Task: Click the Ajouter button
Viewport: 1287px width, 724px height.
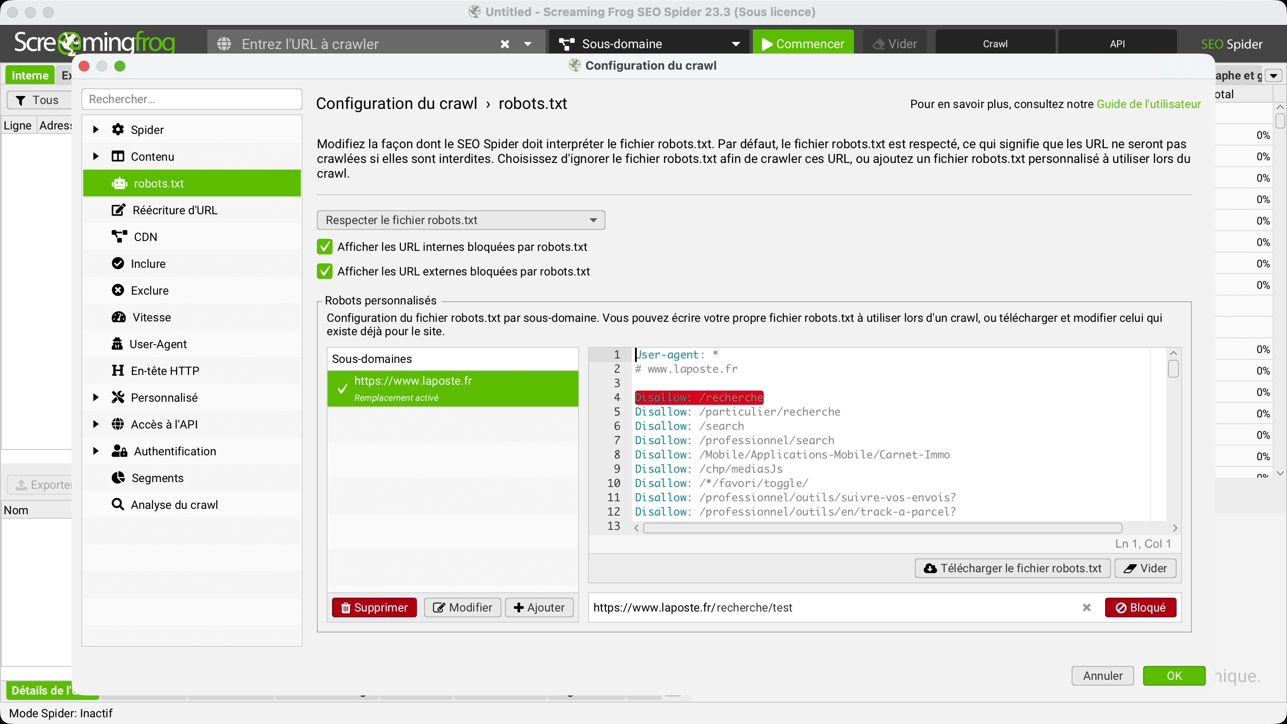Action: pyautogui.click(x=539, y=608)
